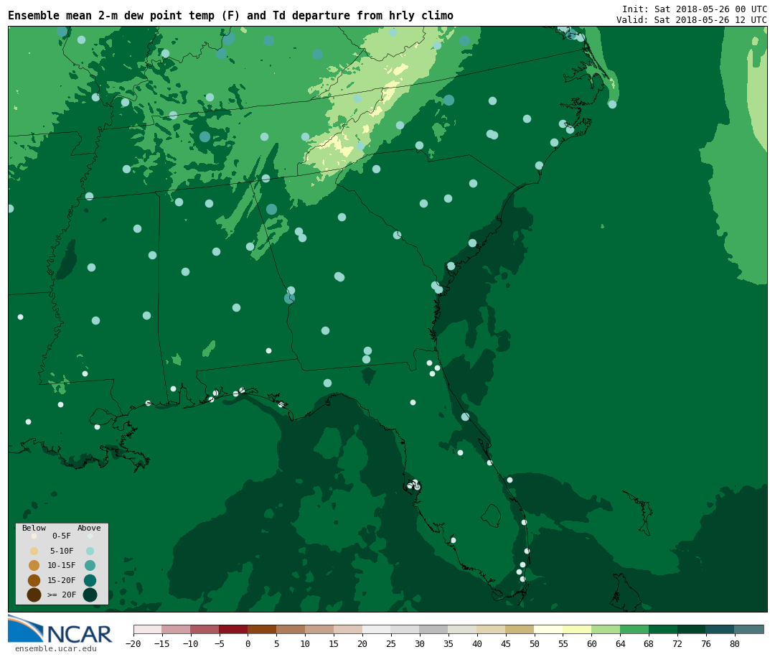The height and width of the screenshot is (657, 775).
Task: Click the '-20' colorbar tick label
Action: (133, 643)
